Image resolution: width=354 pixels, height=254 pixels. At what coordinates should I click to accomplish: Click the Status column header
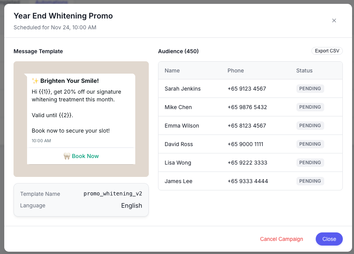coord(304,71)
